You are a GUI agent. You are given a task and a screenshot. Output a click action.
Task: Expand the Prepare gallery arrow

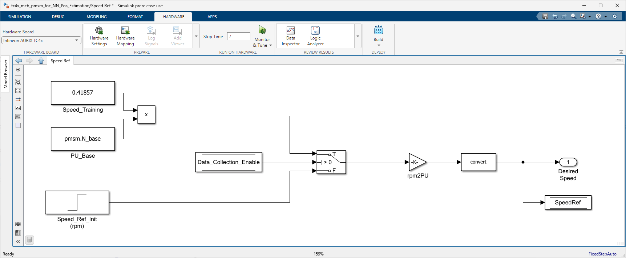click(196, 36)
